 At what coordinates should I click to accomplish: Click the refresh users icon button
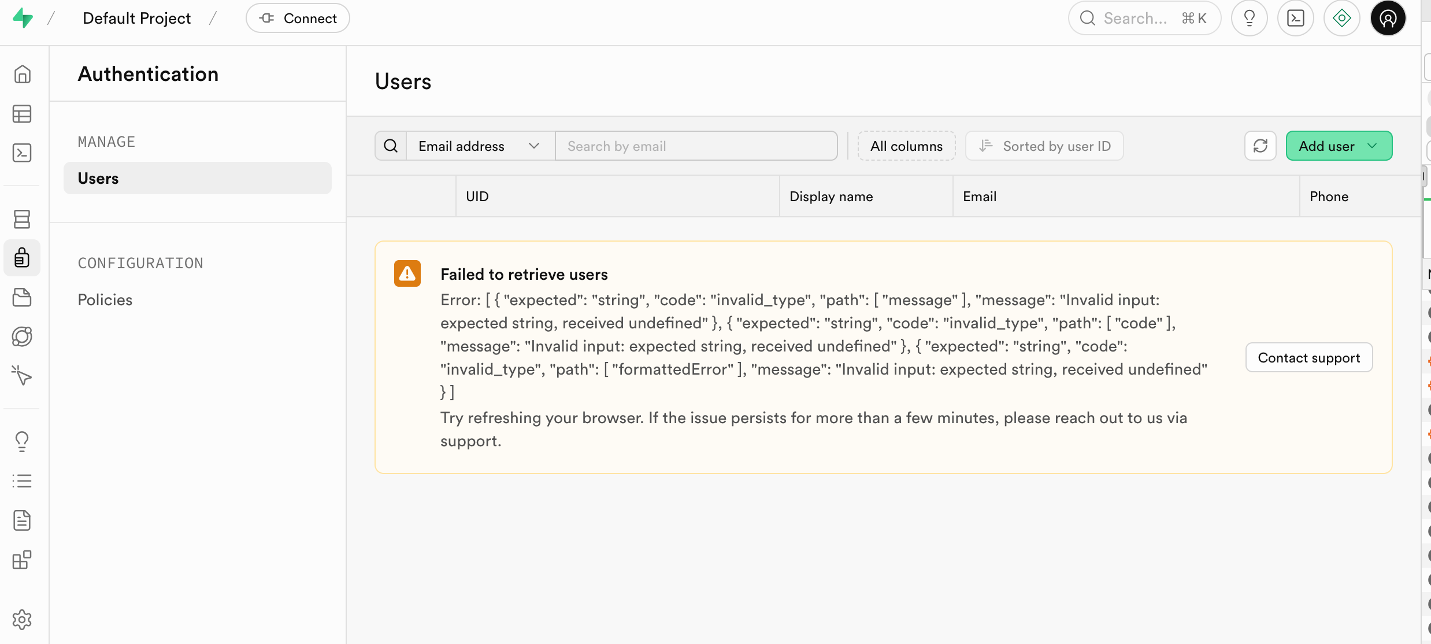(x=1260, y=146)
